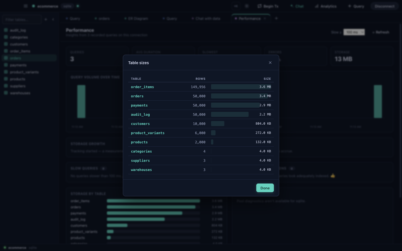Click products in the Table sizes list

coord(139,142)
